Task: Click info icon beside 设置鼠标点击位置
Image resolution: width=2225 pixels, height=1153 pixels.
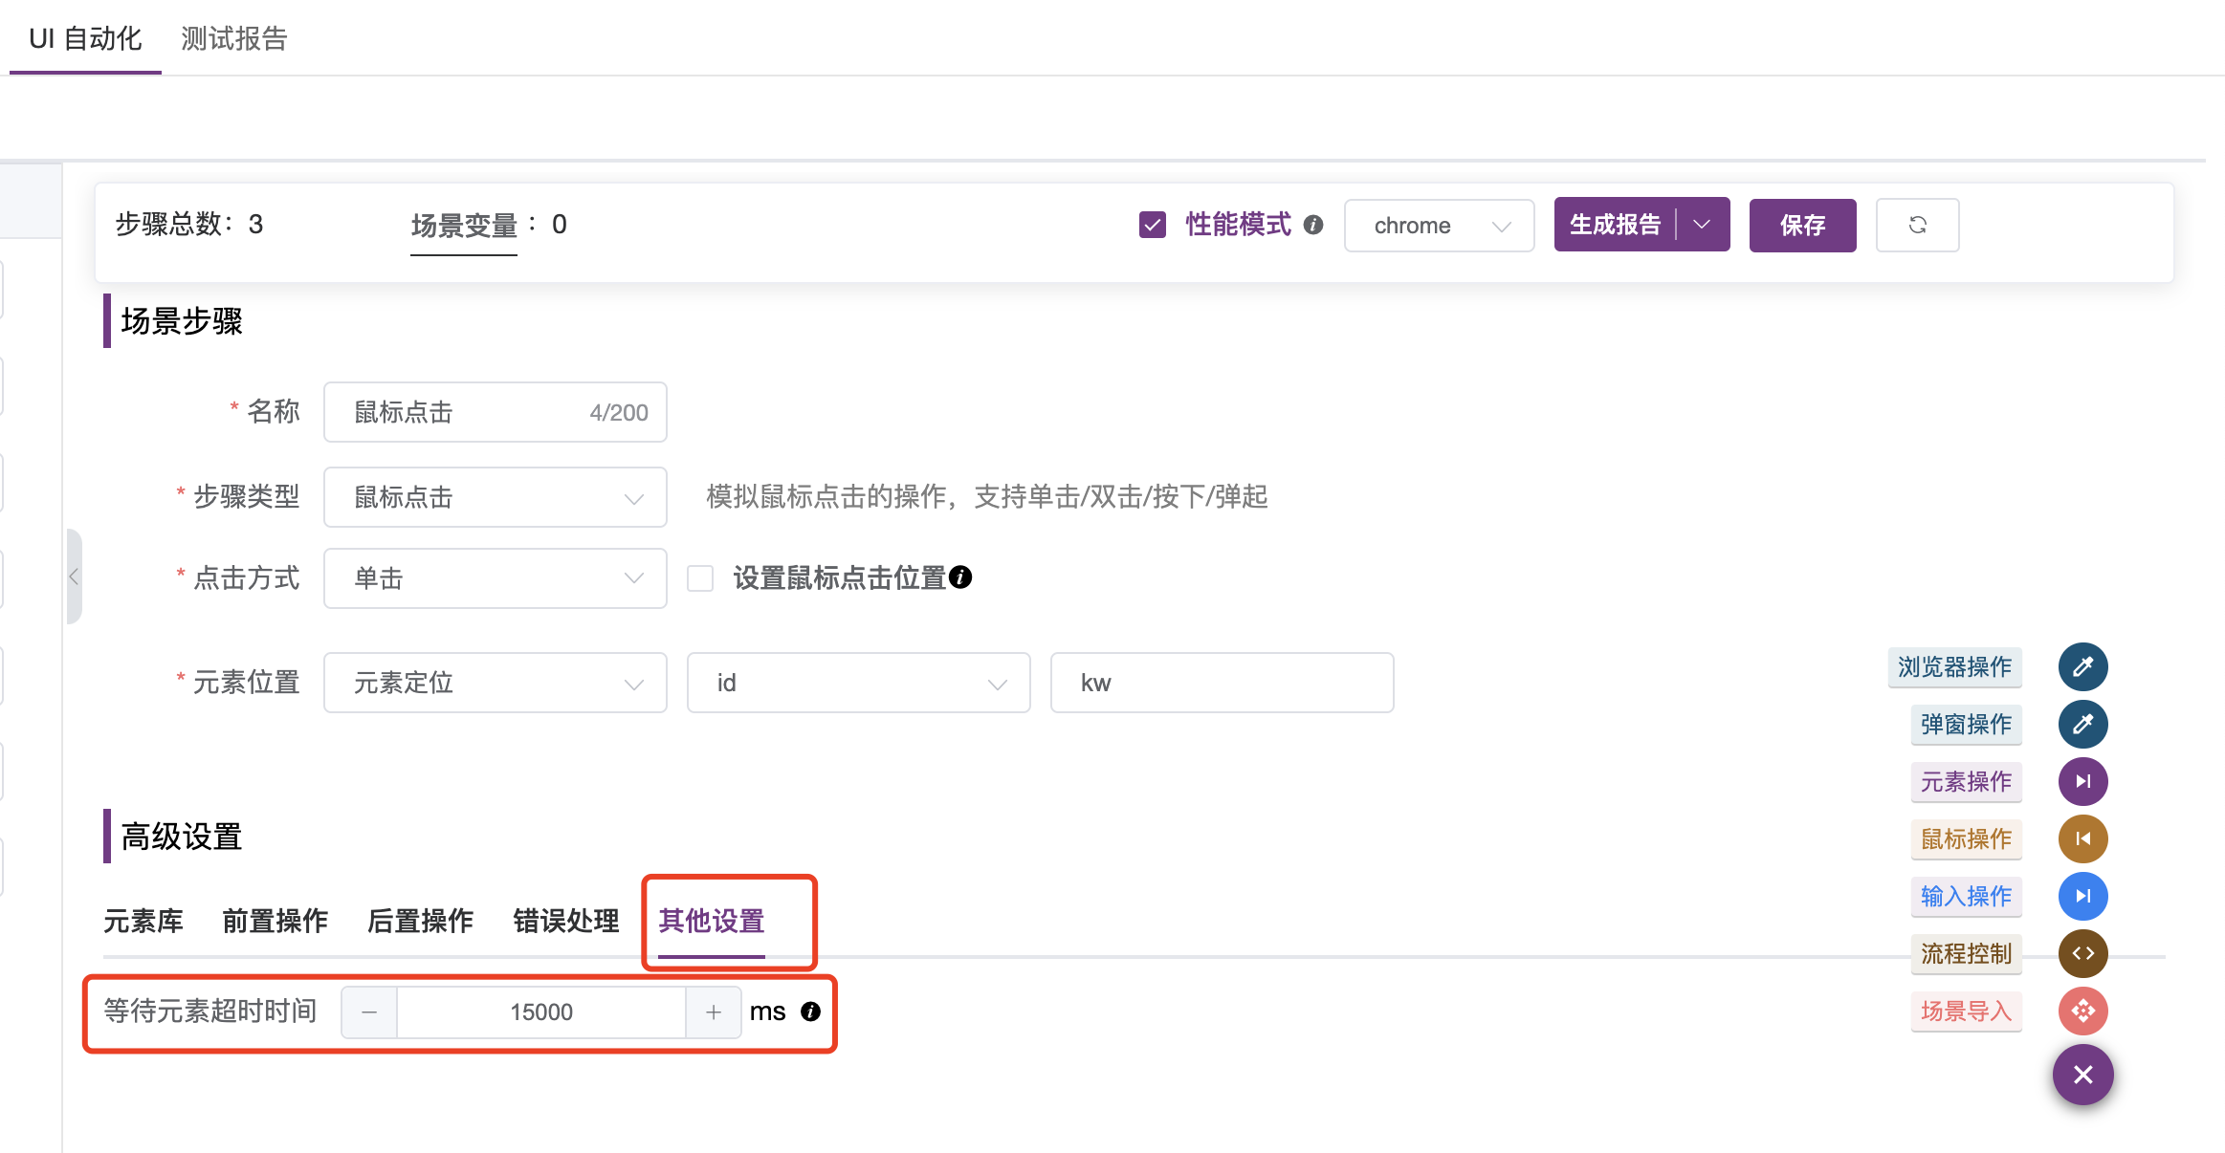Action: (x=960, y=577)
